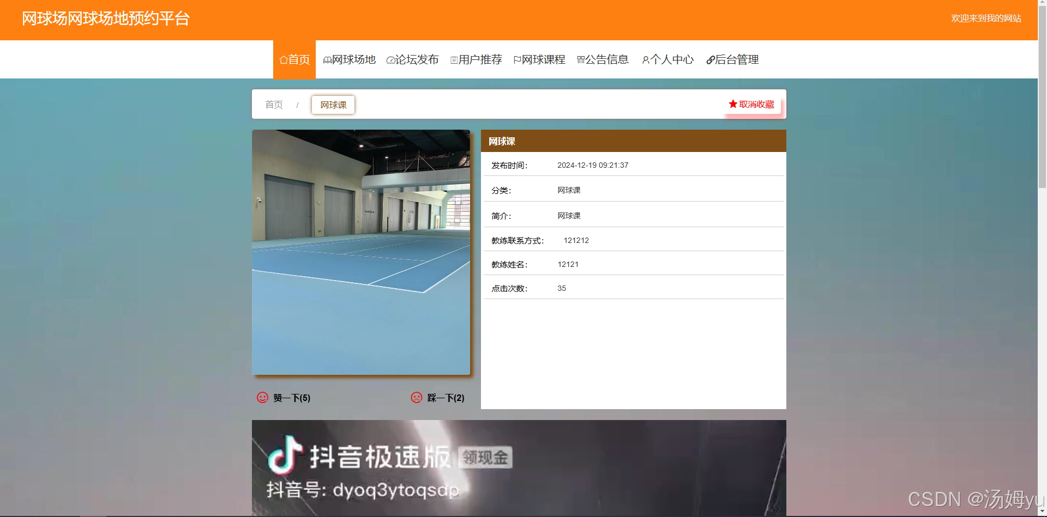The image size is (1047, 517).
Task: Click 踩一下(2) dislike button
Action: point(438,398)
